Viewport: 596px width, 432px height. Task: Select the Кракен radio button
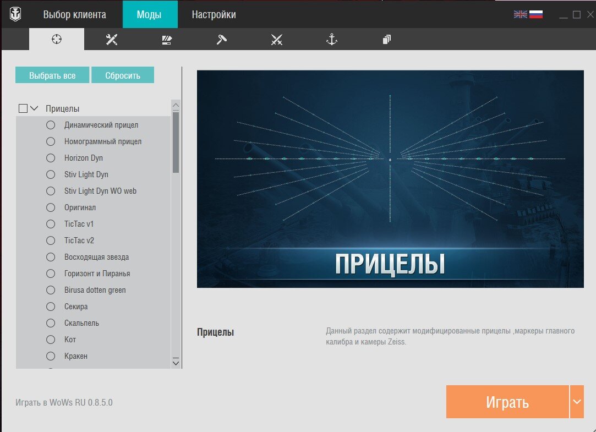pos(51,356)
